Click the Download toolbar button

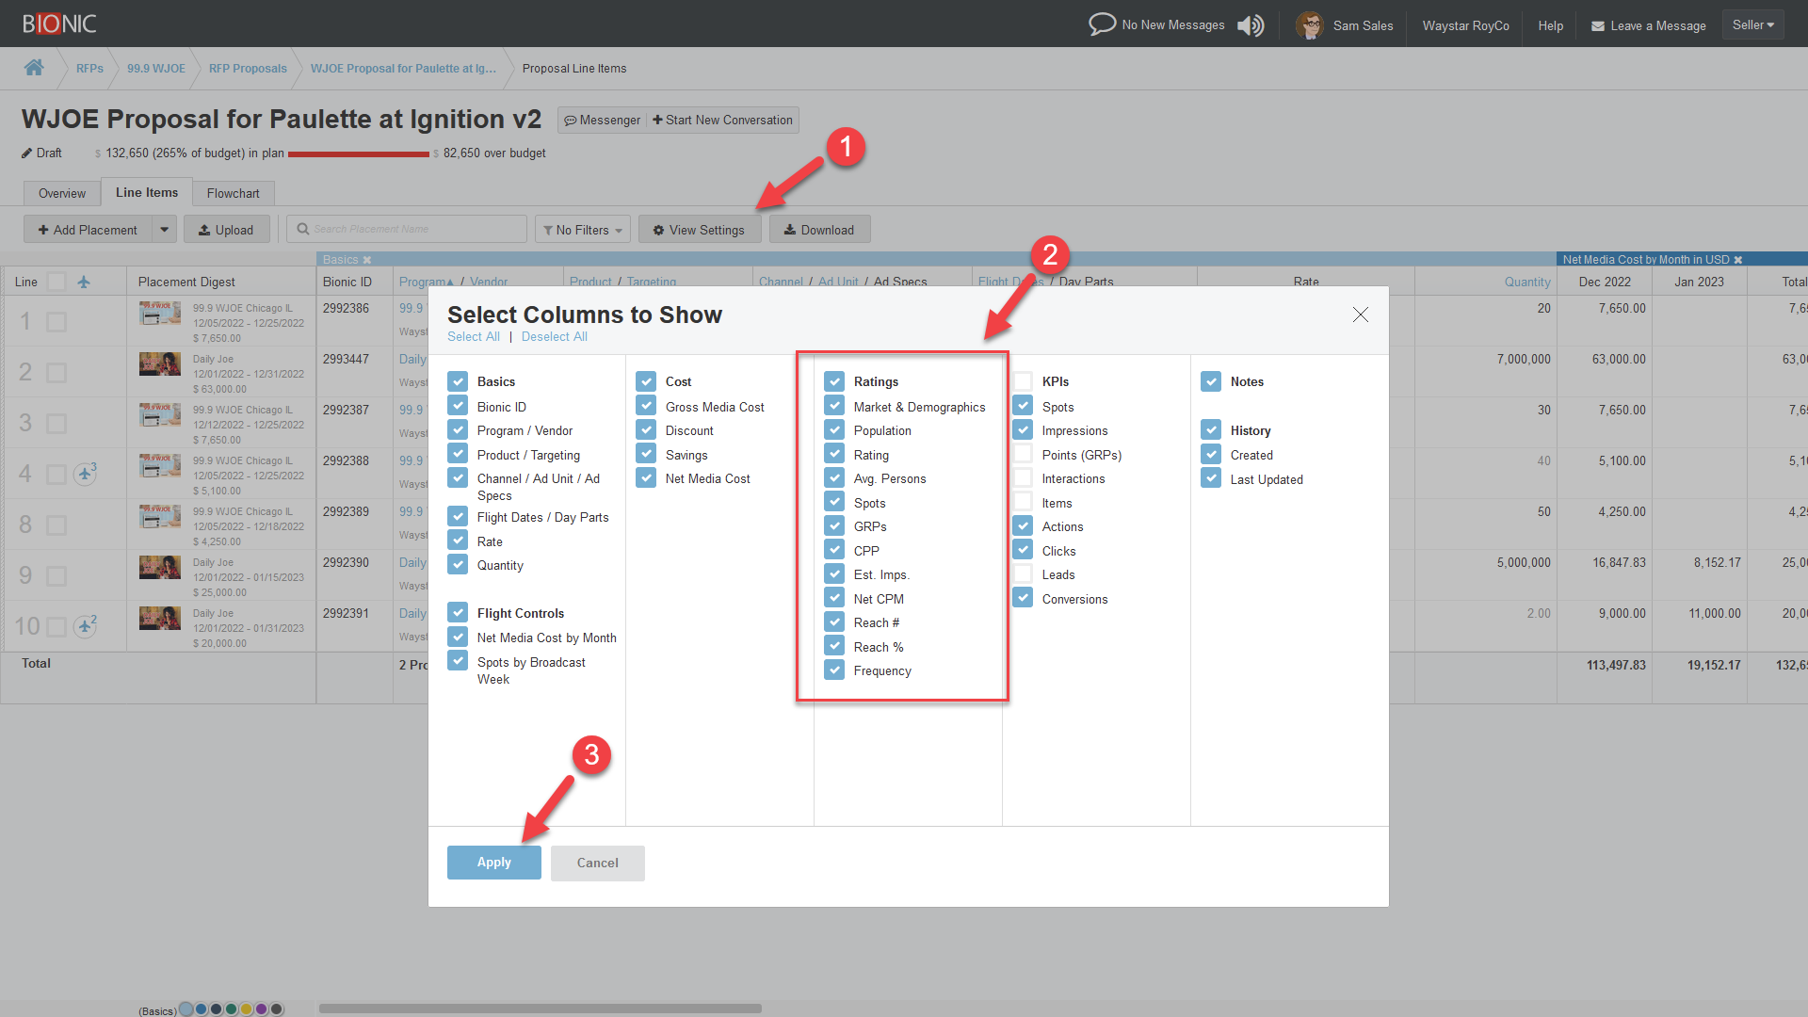819,230
